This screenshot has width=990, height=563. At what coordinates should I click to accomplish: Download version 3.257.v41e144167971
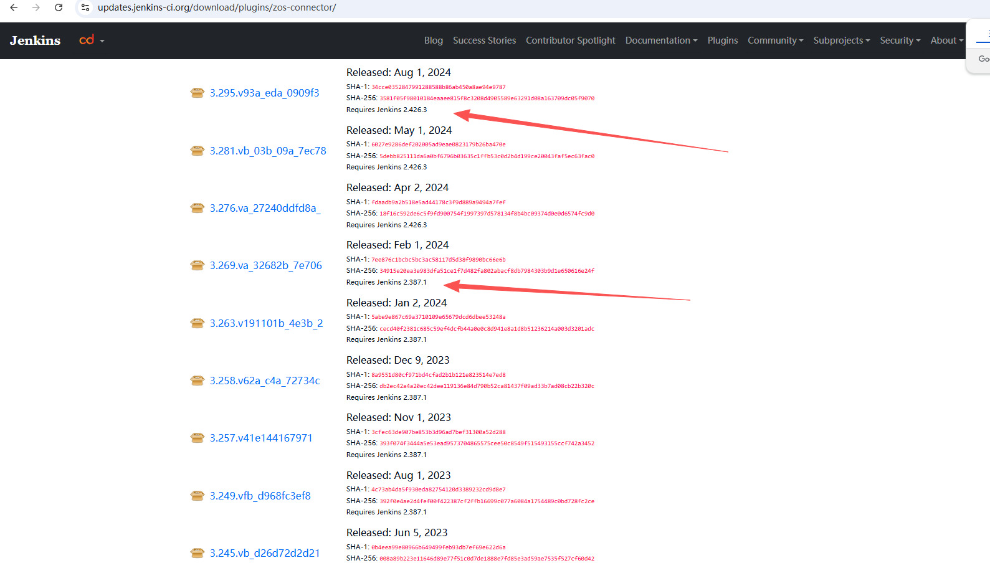tap(261, 438)
